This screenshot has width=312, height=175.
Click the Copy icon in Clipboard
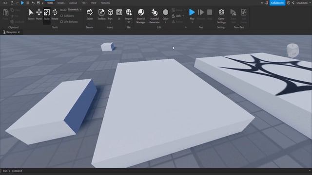[x=12, y=10]
